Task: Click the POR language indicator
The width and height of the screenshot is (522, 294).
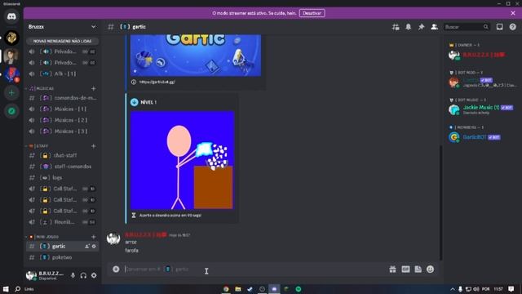Action: [x=486, y=289]
